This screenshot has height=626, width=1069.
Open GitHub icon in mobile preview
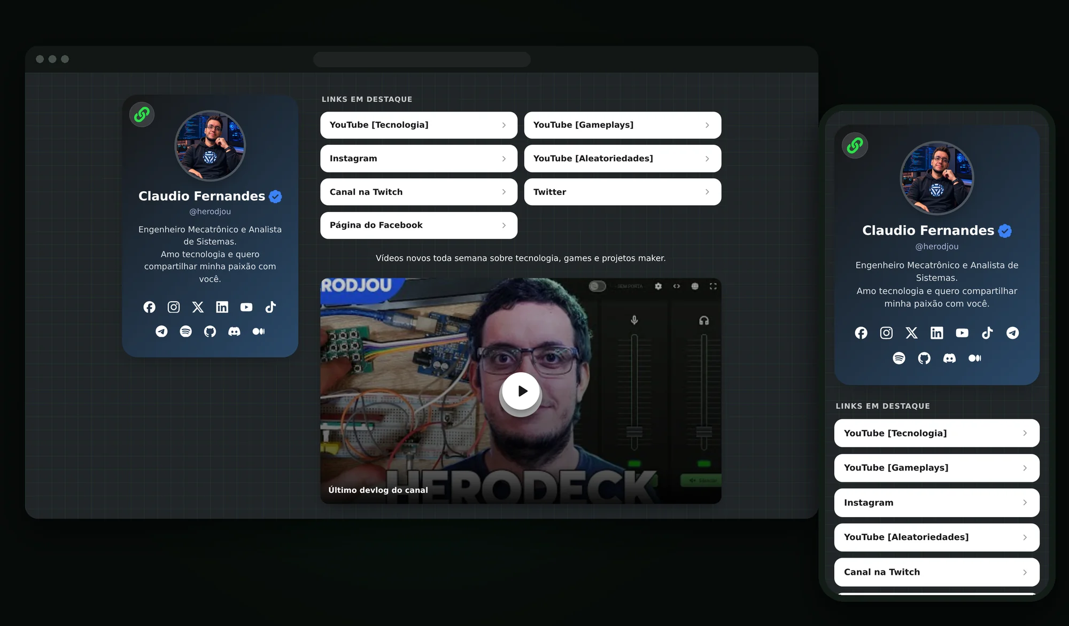coord(924,358)
